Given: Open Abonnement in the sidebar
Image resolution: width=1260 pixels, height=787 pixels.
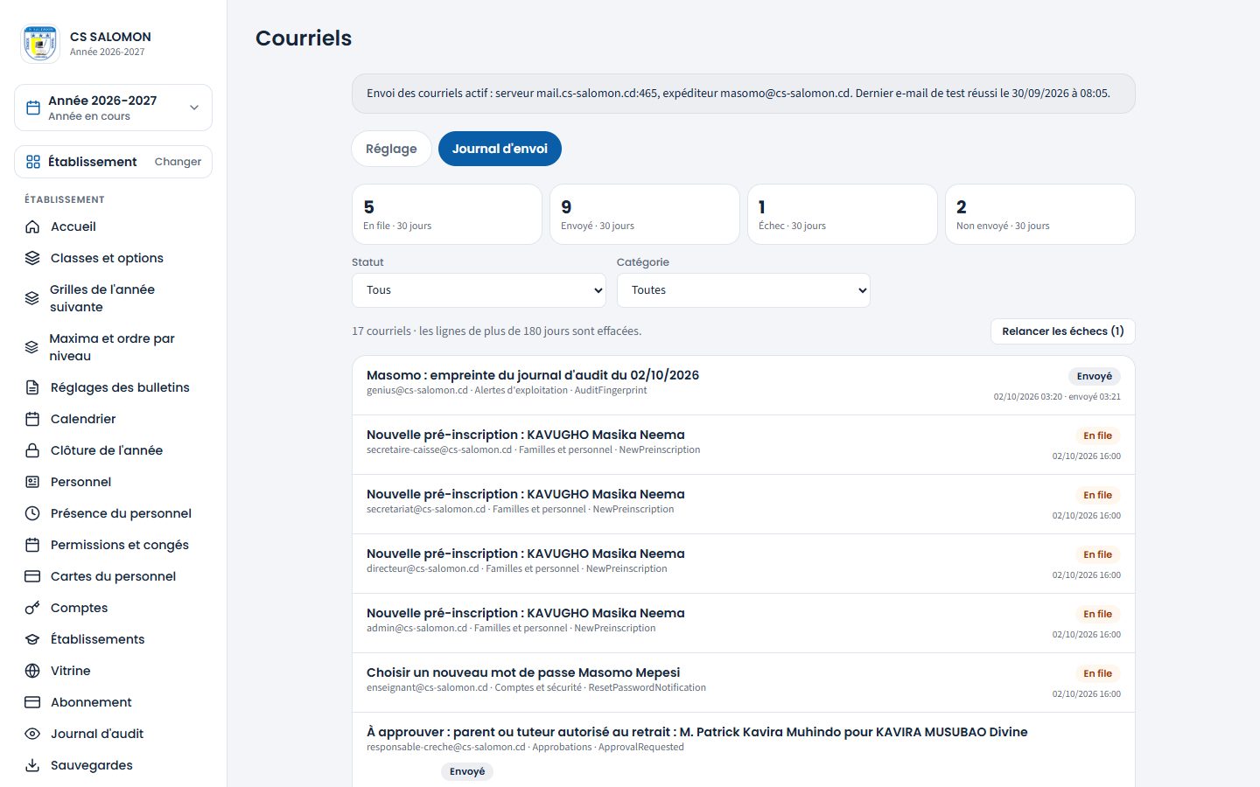Looking at the screenshot, I should [x=114, y=702].
